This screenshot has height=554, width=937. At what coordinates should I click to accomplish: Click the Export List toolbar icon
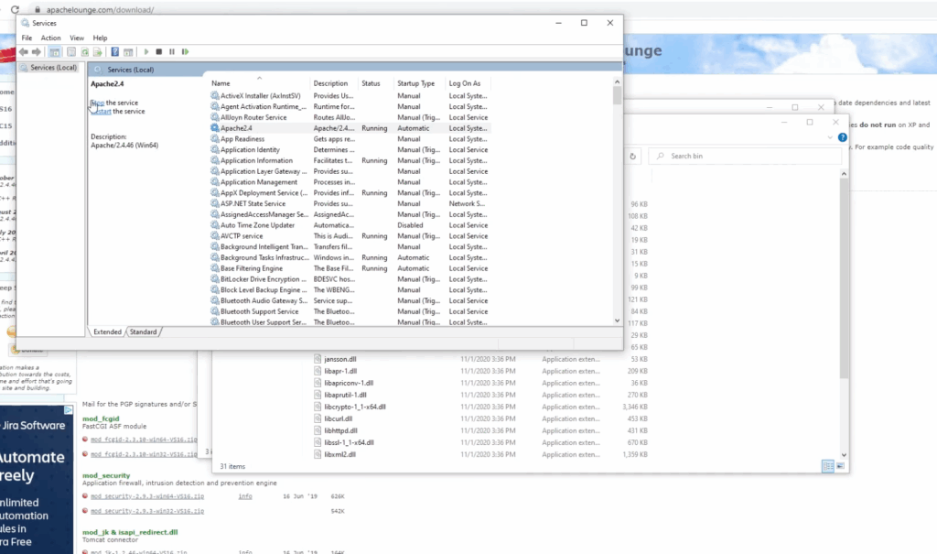(x=97, y=52)
